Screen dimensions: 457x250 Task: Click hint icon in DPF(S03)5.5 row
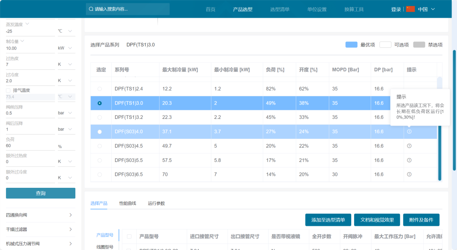(x=409, y=160)
